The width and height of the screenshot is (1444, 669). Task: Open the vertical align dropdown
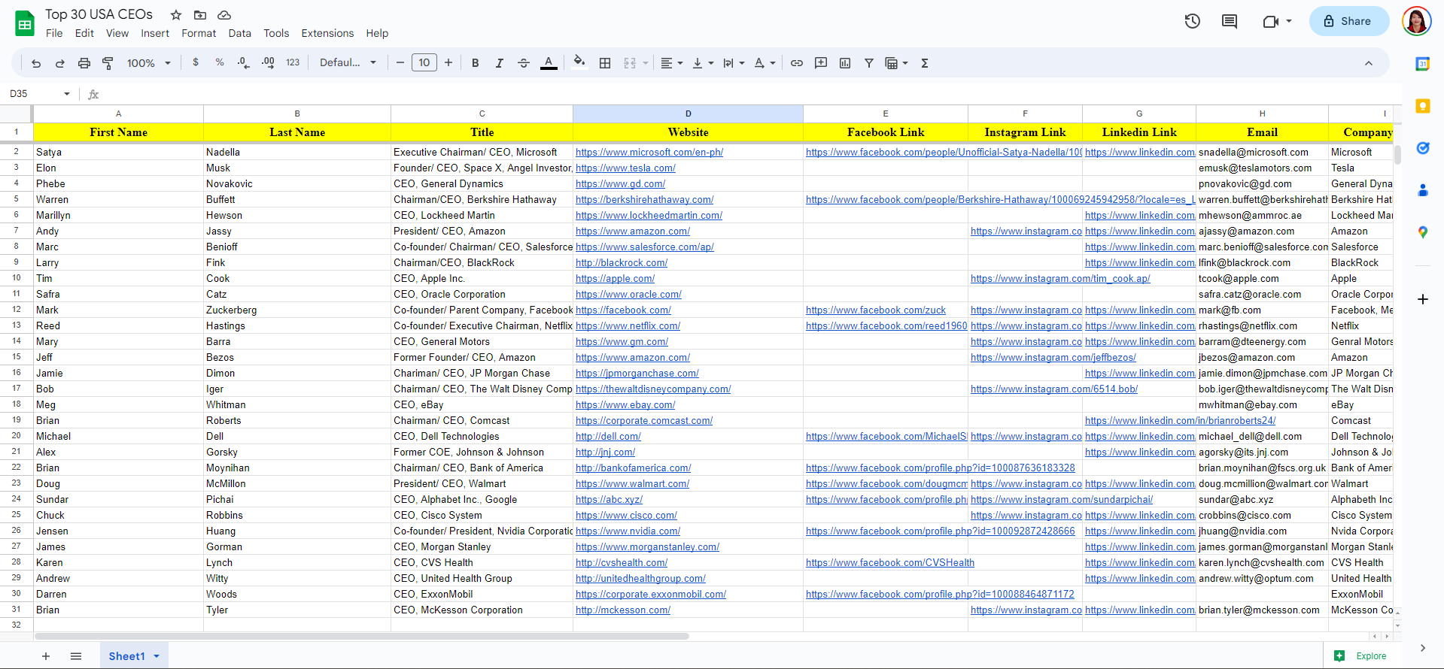tap(703, 63)
